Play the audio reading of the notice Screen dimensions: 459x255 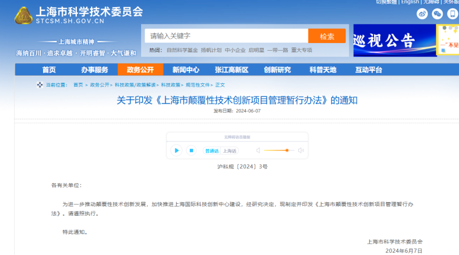[176, 150]
